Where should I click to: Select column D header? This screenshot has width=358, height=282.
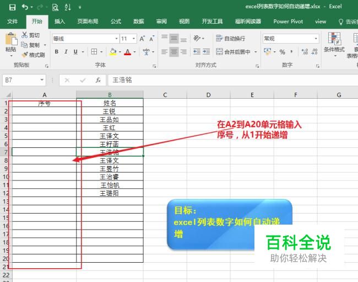[x=208, y=95]
